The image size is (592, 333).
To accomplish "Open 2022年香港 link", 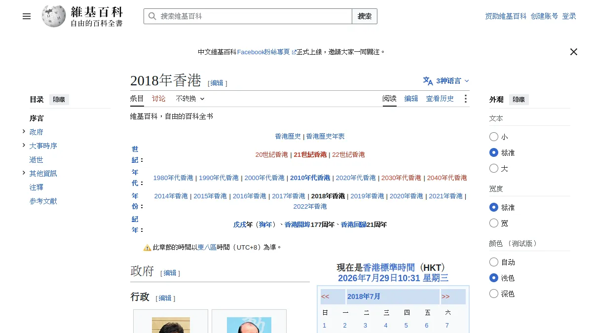I will pyautogui.click(x=310, y=206).
